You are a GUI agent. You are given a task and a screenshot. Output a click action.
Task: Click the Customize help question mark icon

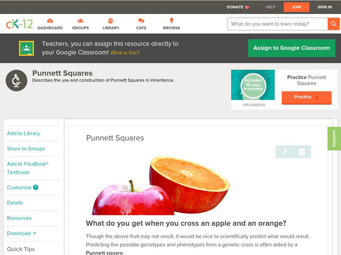[36, 187]
